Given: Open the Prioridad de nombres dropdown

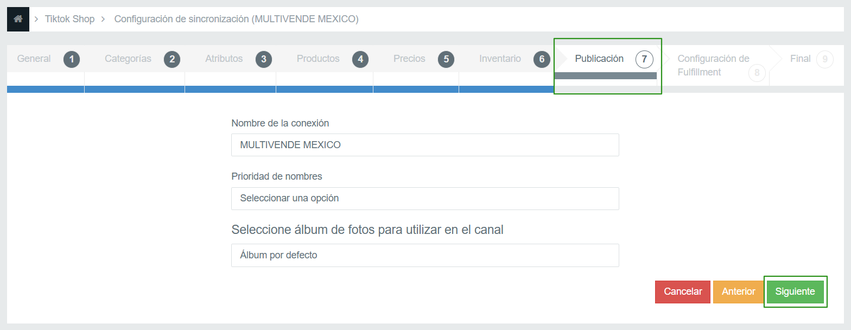Looking at the screenshot, I should coord(424,199).
